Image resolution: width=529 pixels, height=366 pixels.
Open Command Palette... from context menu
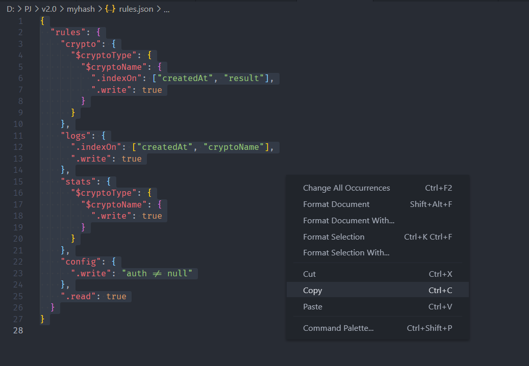[x=338, y=328]
